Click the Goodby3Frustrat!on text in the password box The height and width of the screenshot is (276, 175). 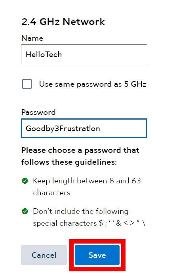(x=63, y=128)
